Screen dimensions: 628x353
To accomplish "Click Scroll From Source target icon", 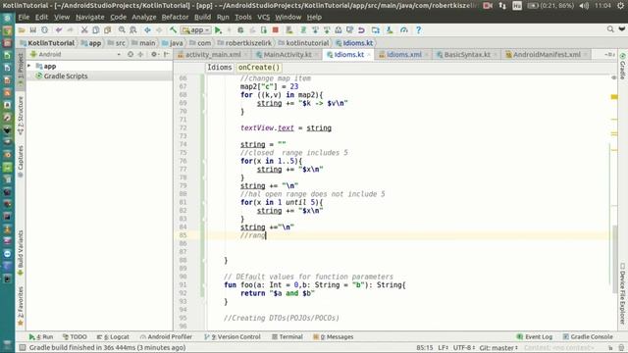I will pos(131,54).
